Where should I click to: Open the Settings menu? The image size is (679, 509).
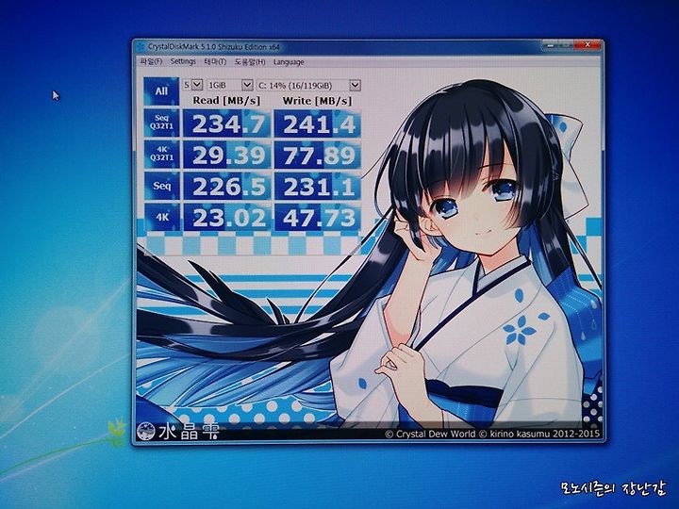coord(183,61)
